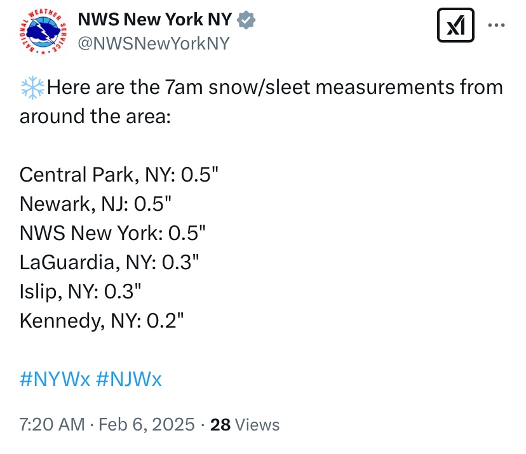Viewport: 526px width, 454px height.
Task: Open the #NYWx hashtag
Action: coord(55,379)
